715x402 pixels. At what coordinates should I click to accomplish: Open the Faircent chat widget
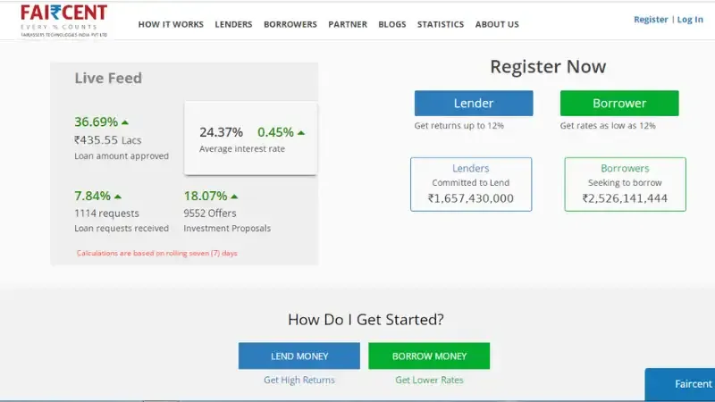click(x=680, y=384)
